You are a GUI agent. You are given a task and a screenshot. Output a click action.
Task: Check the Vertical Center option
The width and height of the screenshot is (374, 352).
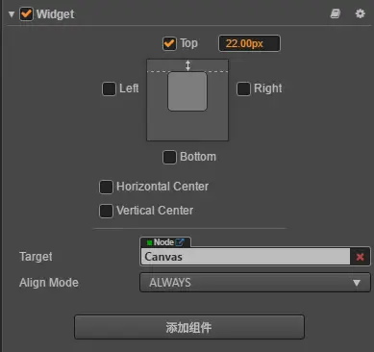[106, 211]
